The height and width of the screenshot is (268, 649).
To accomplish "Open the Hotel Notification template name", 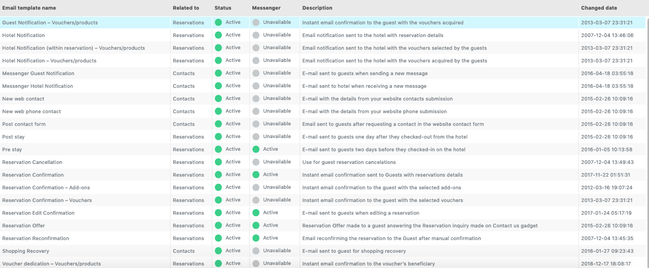I will (23, 35).
